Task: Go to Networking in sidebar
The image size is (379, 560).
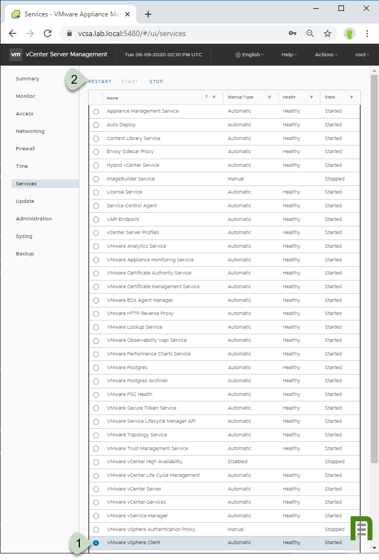Action: coord(30,131)
